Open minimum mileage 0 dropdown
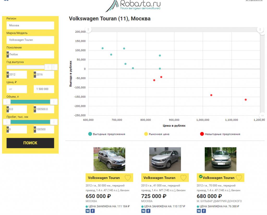The width and height of the screenshot is (267, 215). point(17,129)
